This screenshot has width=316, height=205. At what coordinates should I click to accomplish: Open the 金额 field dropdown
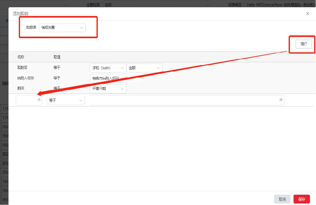coord(144,68)
